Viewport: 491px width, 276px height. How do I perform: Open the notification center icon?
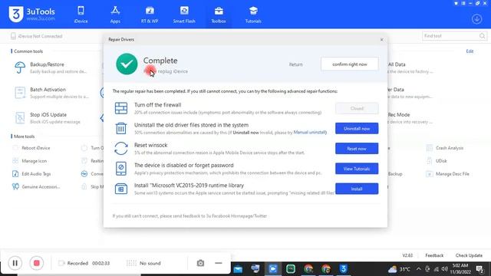pyautogui.click(x=479, y=269)
